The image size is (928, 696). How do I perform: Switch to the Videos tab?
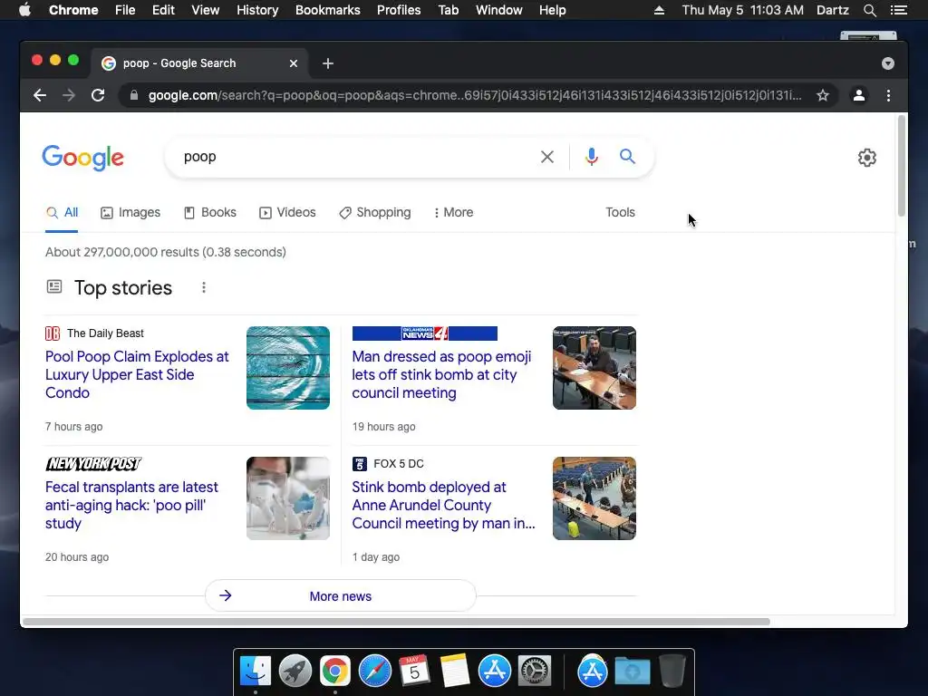pyautogui.click(x=287, y=212)
